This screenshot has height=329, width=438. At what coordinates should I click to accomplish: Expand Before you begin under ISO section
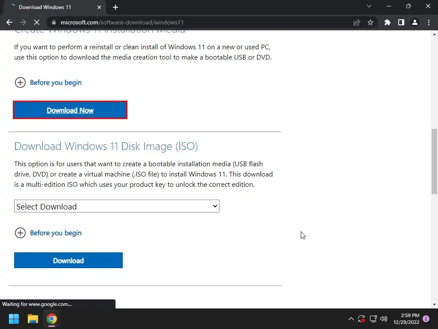coord(48,233)
